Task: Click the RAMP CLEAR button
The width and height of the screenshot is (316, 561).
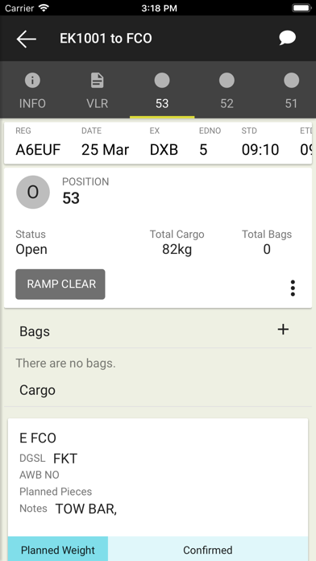Action: [60, 284]
